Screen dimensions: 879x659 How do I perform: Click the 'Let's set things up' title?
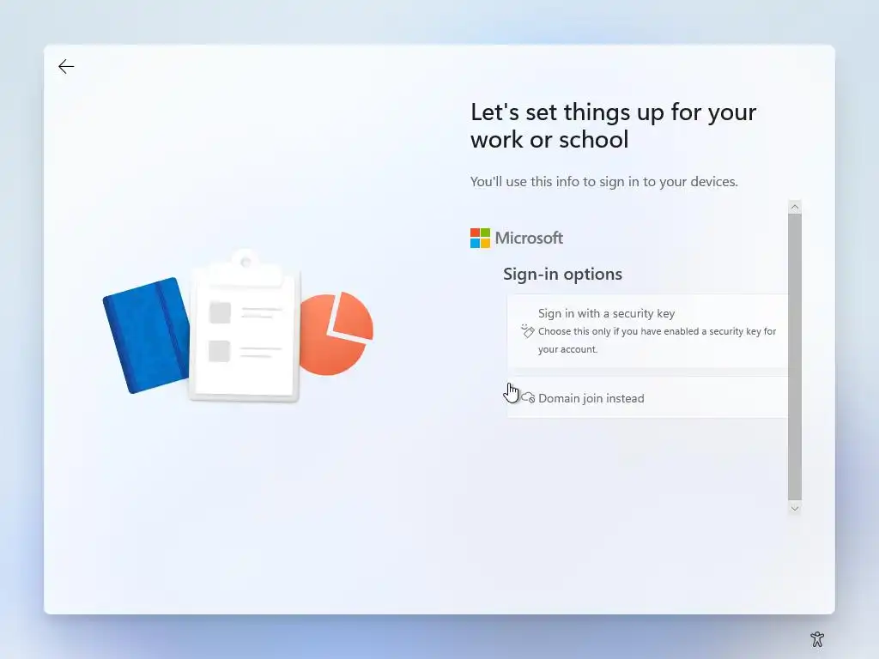point(613,125)
